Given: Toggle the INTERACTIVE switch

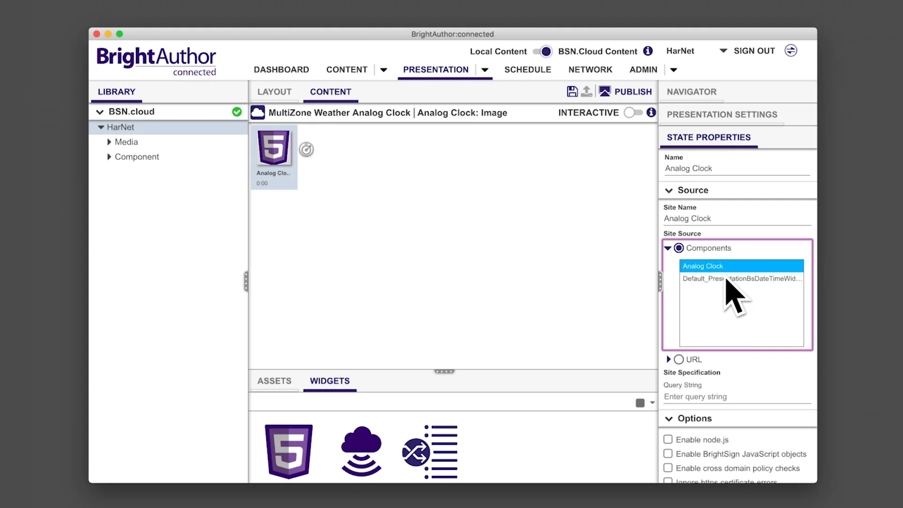Looking at the screenshot, I should click(633, 112).
